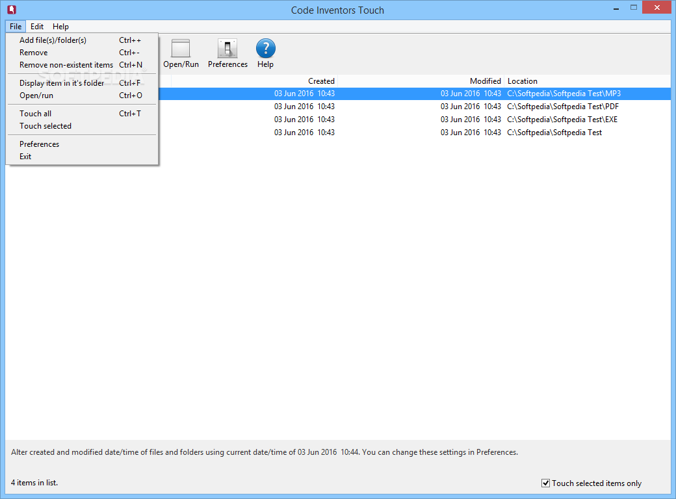This screenshot has width=676, height=499.
Task: Maximize the Code Inventors Touch window
Action: 633,8
